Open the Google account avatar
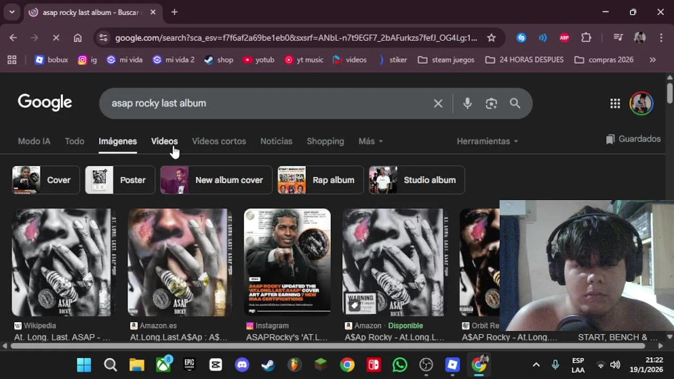 click(641, 103)
